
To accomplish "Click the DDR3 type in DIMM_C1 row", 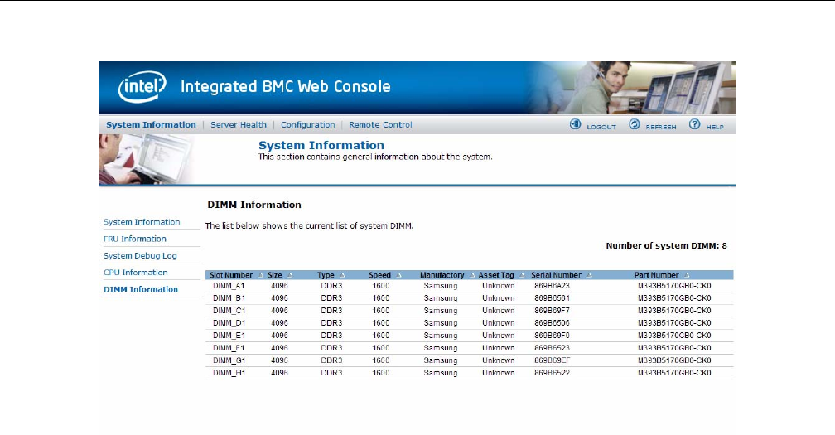I will pos(331,311).
